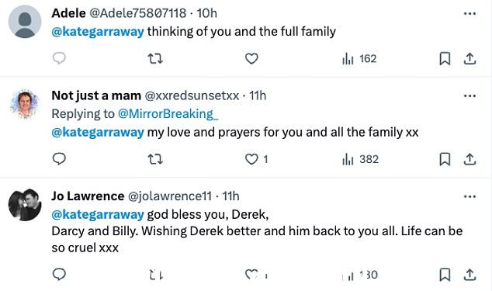Image resolution: width=492 pixels, height=291 pixels.
Task: Share Adele's tweet
Action: click(x=469, y=59)
